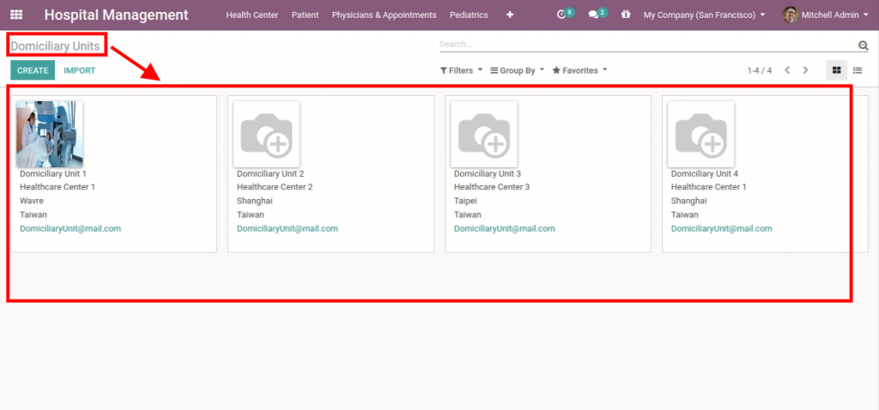Expand the Filters dropdown
This screenshot has height=410, width=879.
pyautogui.click(x=461, y=70)
